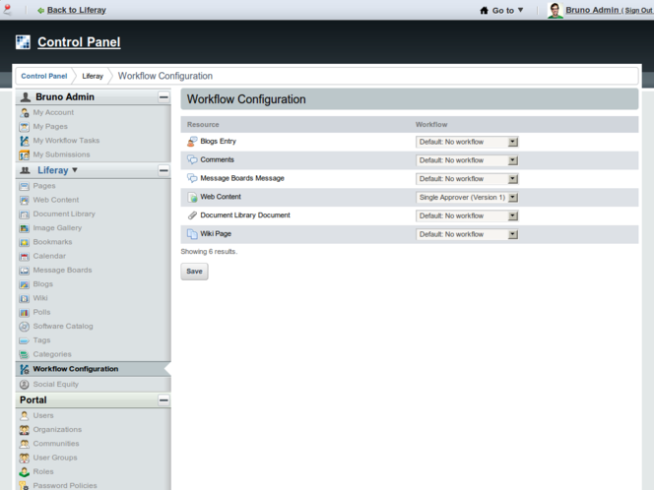Open the Wiki Page workflow dropdown
Image resolution: width=654 pixels, height=490 pixels.
click(x=467, y=234)
